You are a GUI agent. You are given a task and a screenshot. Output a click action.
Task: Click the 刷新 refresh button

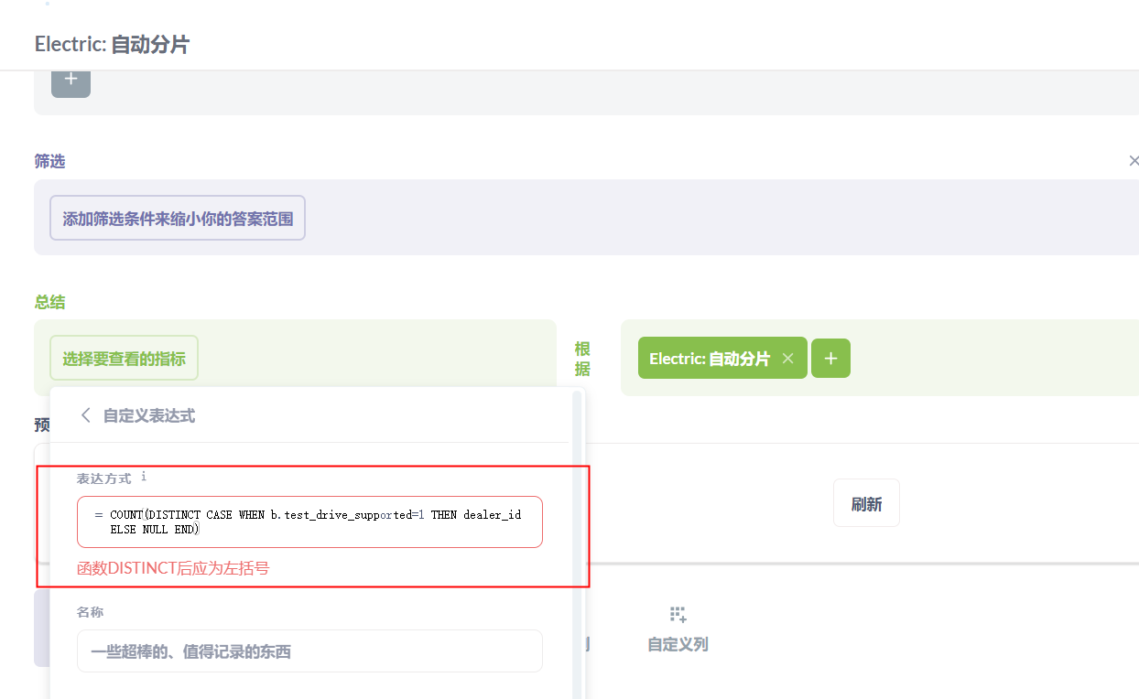[866, 503]
